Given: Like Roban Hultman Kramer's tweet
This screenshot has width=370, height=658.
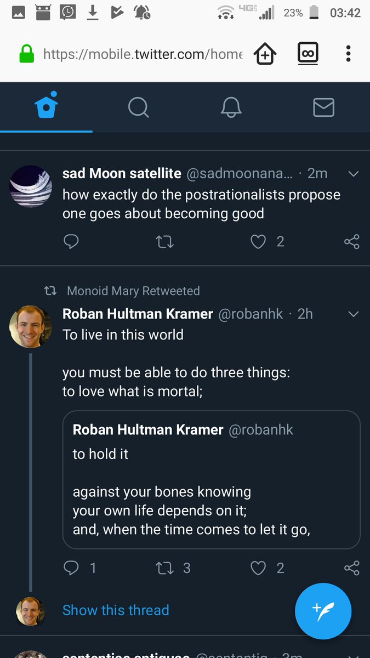Looking at the screenshot, I should 258,568.
